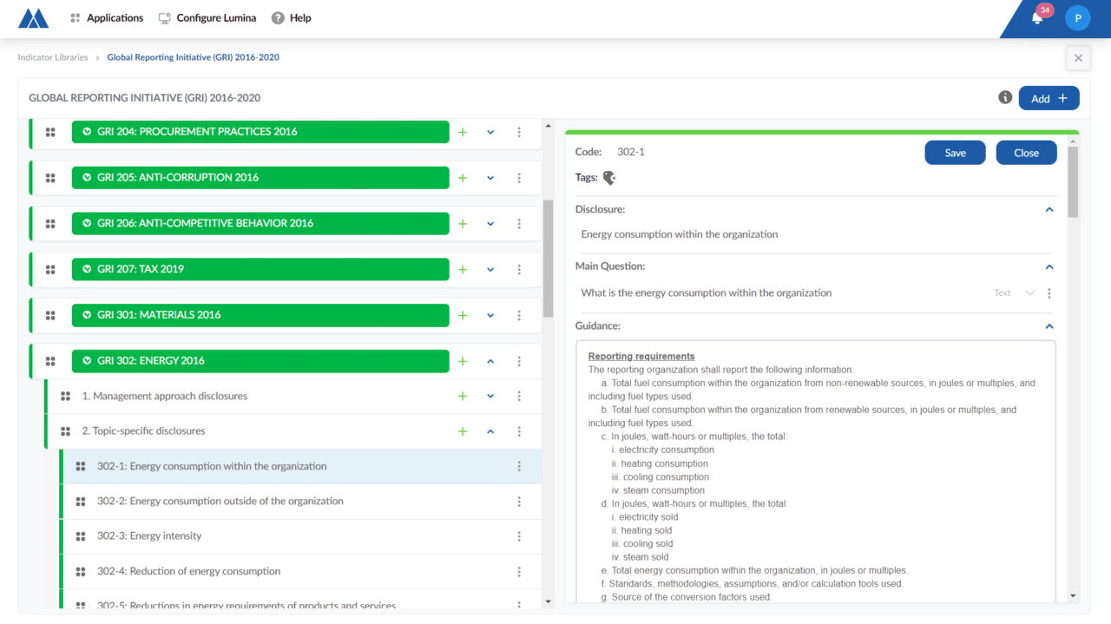
Task: Open the kebab menu for GRI 302: ENERGY 2016
Action: click(519, 360)
